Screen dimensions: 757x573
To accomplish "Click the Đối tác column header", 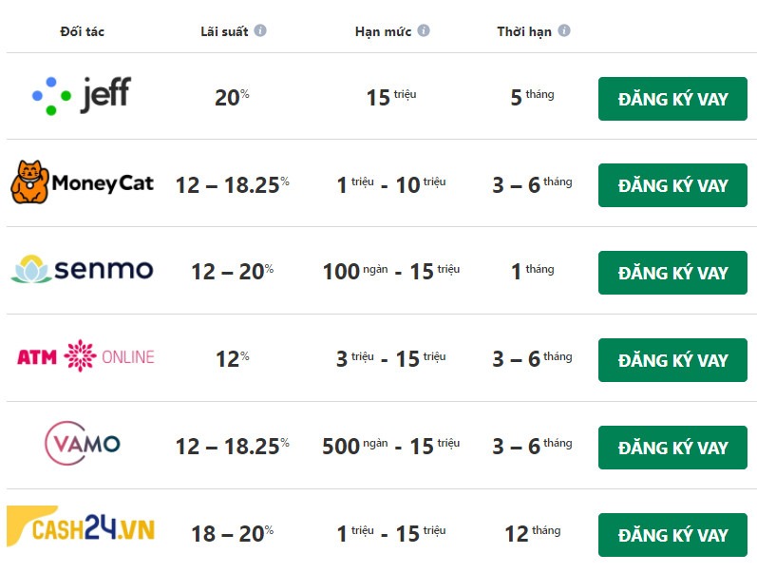I will (82, 31).
